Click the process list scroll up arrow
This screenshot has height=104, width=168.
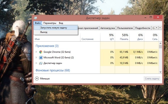tap(160, 43)
